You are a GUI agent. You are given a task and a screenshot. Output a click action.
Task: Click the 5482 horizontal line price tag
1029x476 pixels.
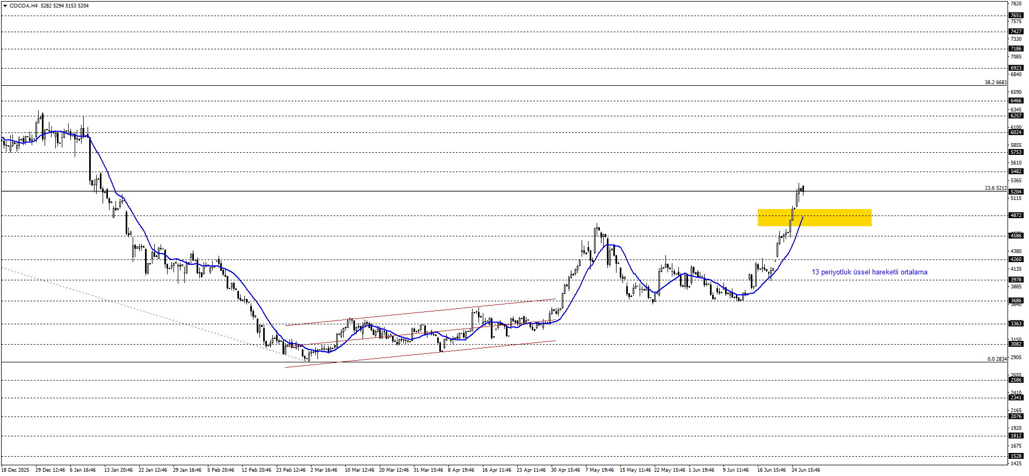coord(1016,172)
